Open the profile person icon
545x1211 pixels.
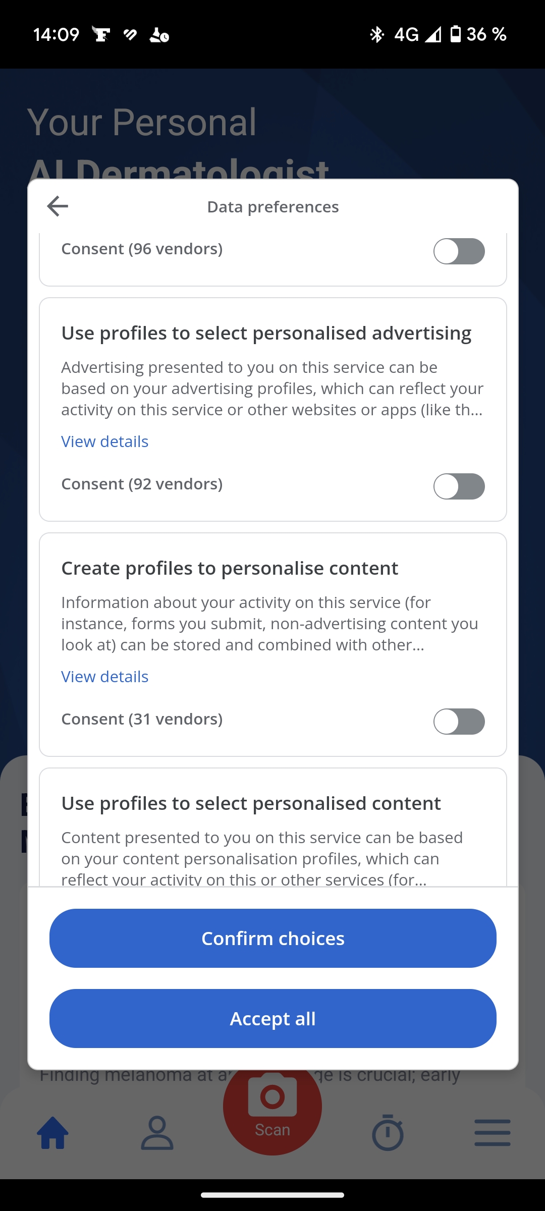(x=157, y=1133)
